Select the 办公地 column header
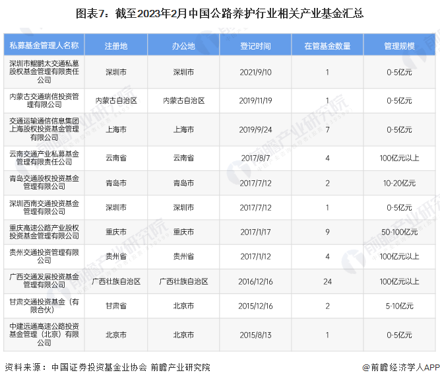 click(x=183, y=46)
